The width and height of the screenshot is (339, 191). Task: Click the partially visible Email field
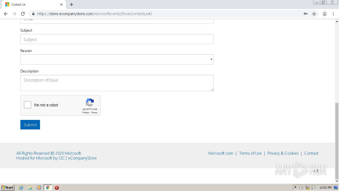117,21
